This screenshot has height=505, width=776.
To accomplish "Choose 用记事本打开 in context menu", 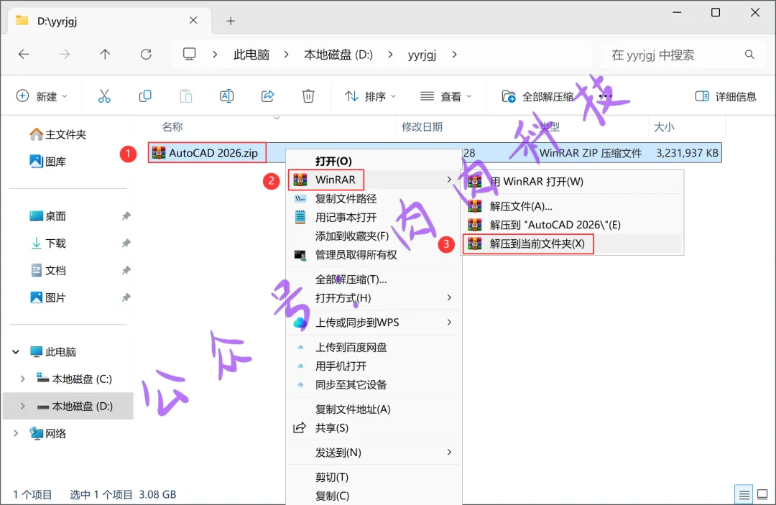I will coord(373,217).
